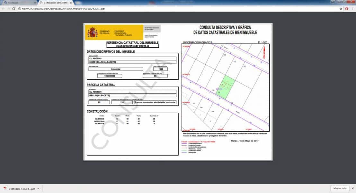356x193 pixels.
Task: Click Parcela construida sin división horizontal
Action: pyautogui.click(x=155, y=102)
